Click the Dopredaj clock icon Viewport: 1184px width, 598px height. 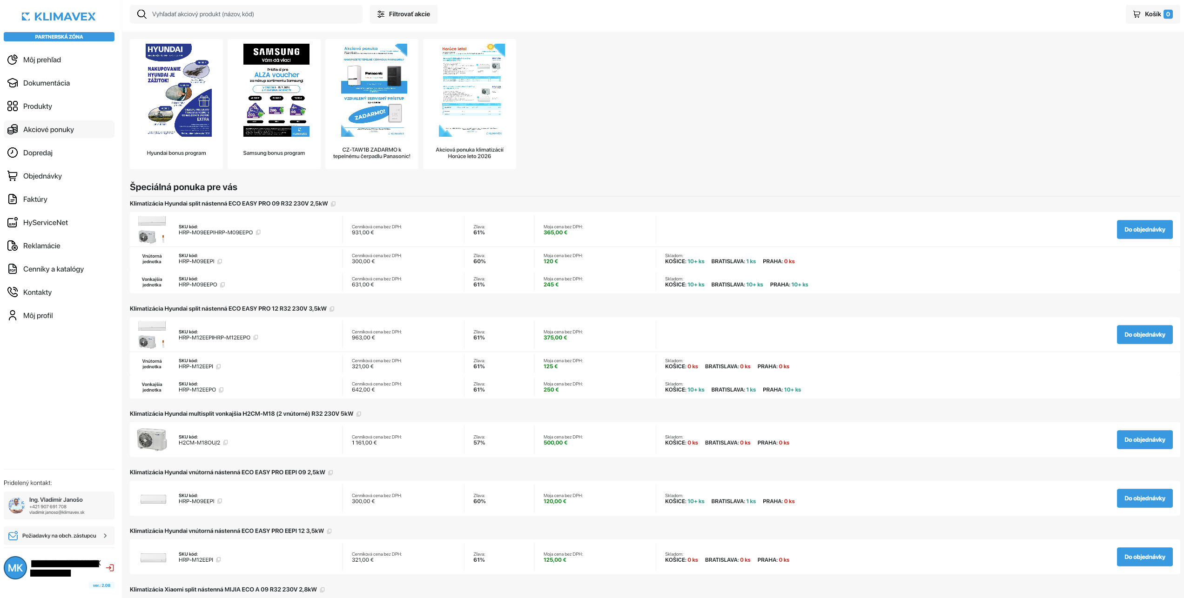13,153
